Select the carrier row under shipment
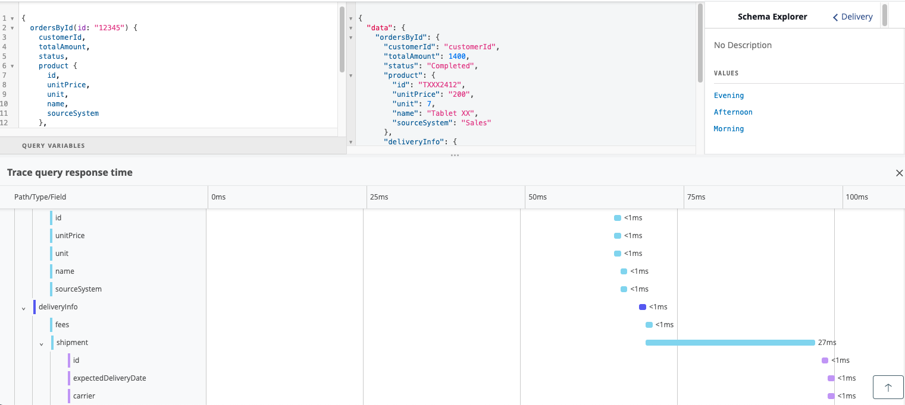 click(84, 395)
